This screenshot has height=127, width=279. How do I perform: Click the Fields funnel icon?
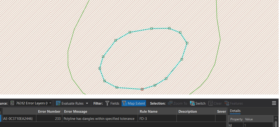click(107, 103)
